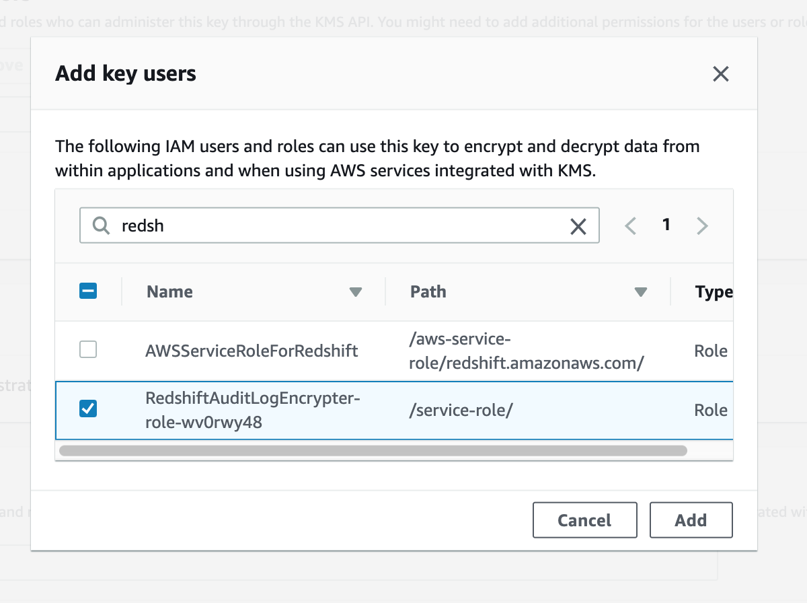This screenshot has height=603, width=807.
Task: Click the Cancel button
Action: tap(584, 520)
